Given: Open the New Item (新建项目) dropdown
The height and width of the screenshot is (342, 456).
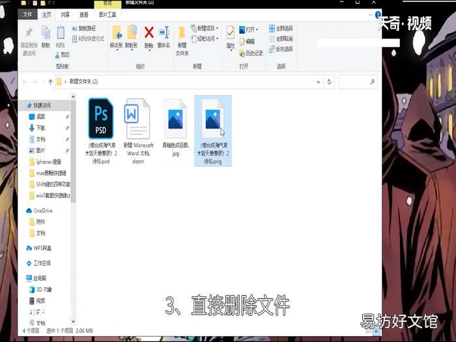Looking at the screenshot, I should click(205, 28).
